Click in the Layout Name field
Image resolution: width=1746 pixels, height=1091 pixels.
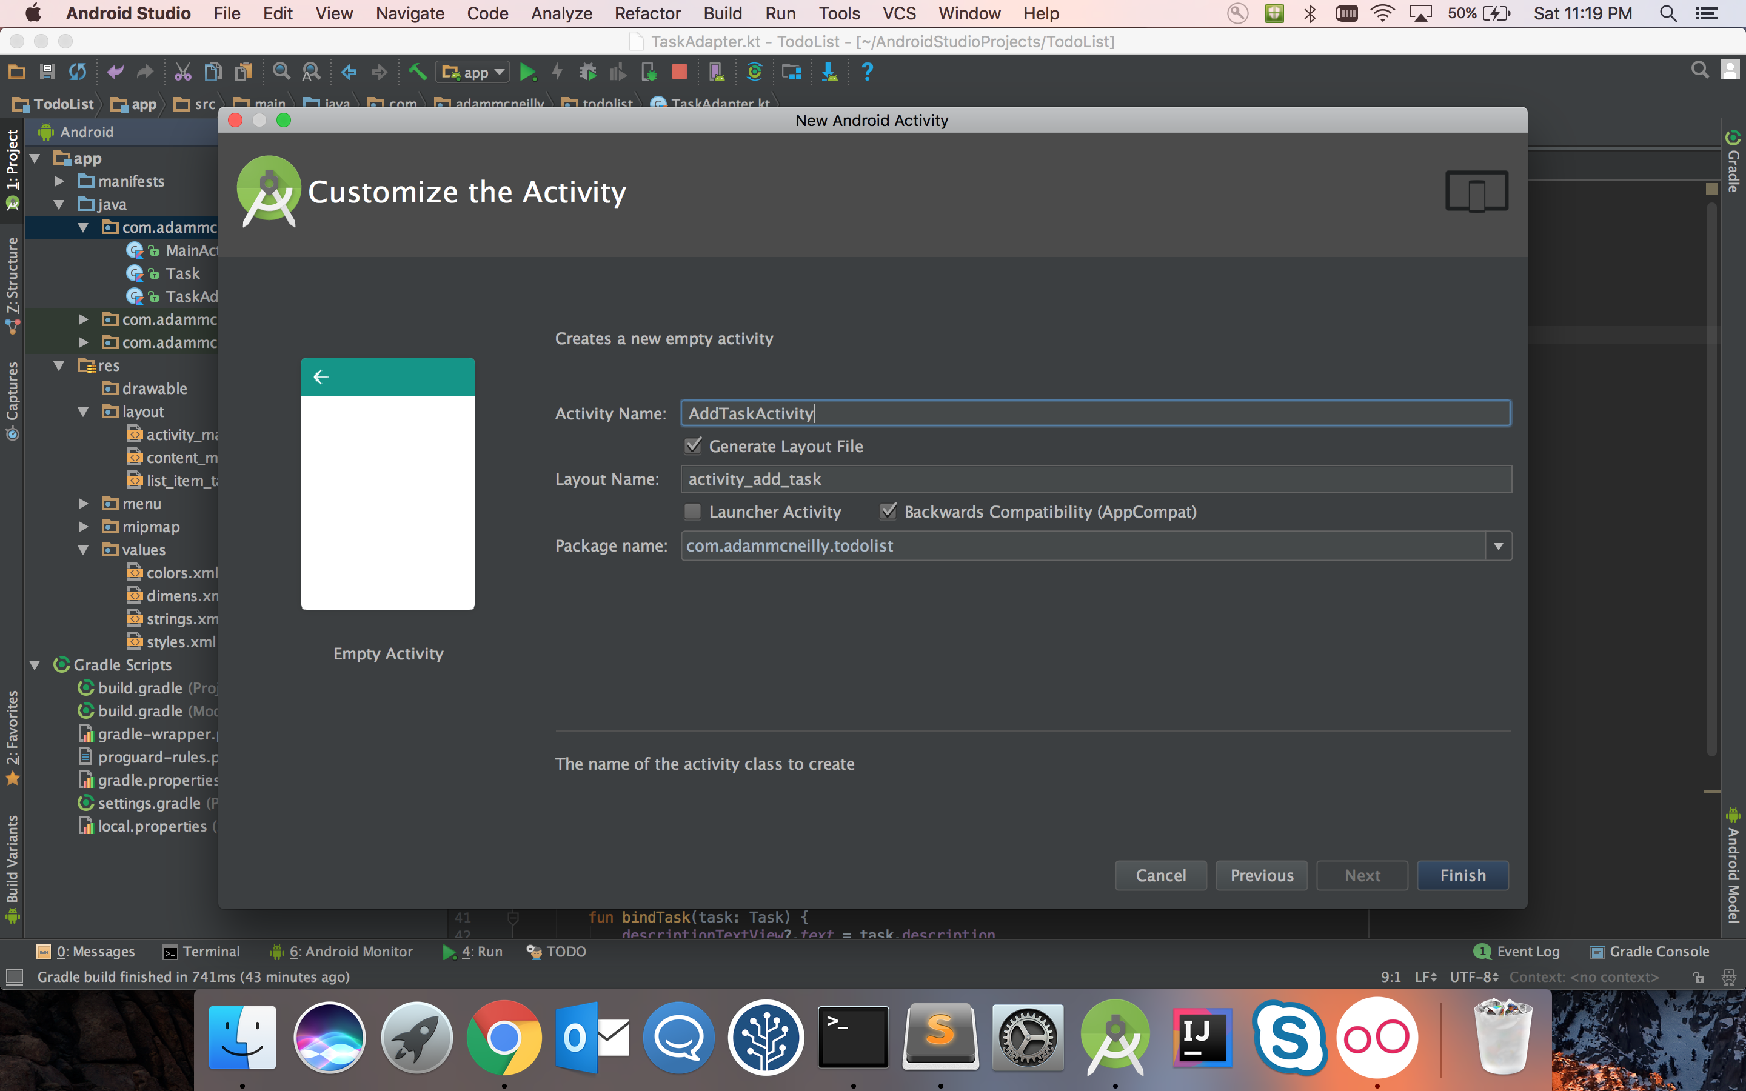point(1095,479)
